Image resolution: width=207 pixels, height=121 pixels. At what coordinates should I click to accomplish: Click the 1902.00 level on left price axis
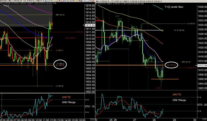(90, 91)
